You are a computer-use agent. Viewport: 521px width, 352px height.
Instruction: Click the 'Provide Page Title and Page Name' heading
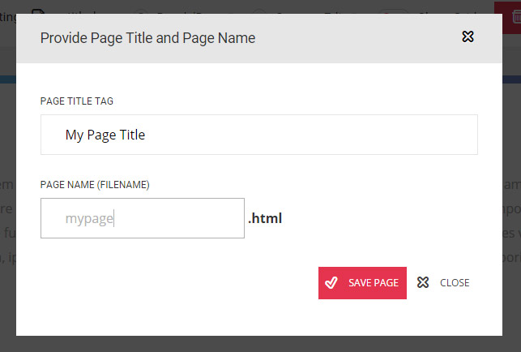pos(147,37)
